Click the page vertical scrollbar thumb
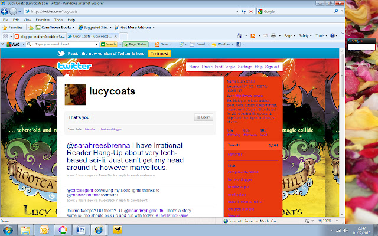Viewport: 378px width, 236px height. pyautogui.click(x=341, y=76)
